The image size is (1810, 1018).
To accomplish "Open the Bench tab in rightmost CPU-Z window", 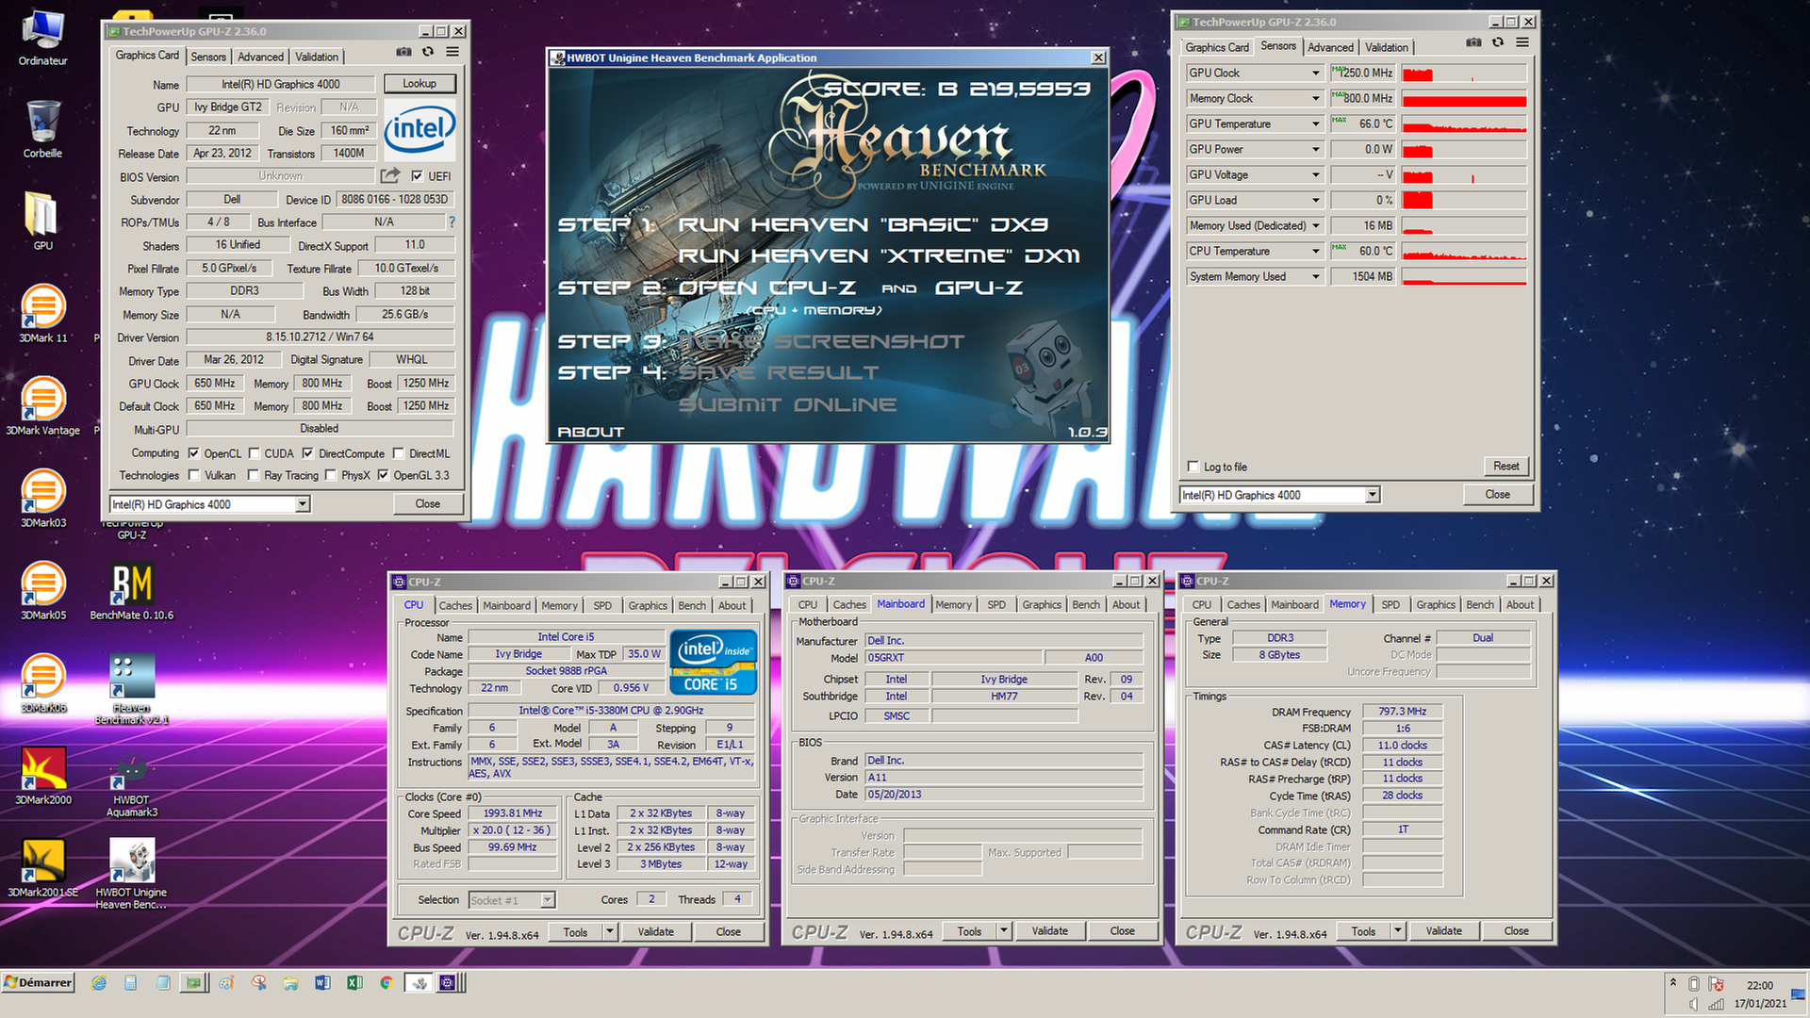I will click(1480, 604).
